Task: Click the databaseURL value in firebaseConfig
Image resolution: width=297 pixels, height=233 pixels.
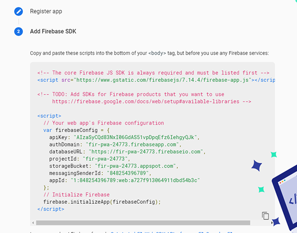Action: pos(146,152)
